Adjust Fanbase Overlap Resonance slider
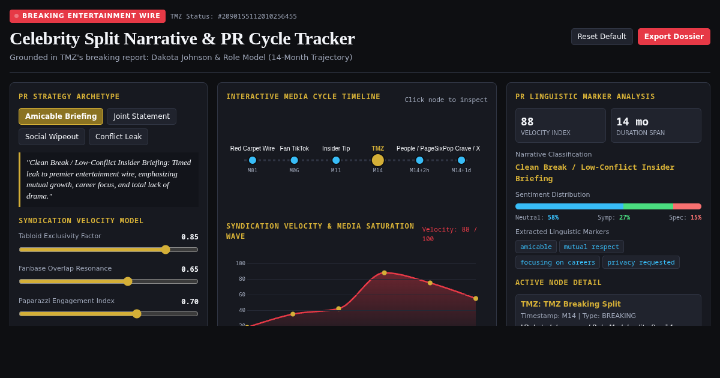 coord(109,281)
